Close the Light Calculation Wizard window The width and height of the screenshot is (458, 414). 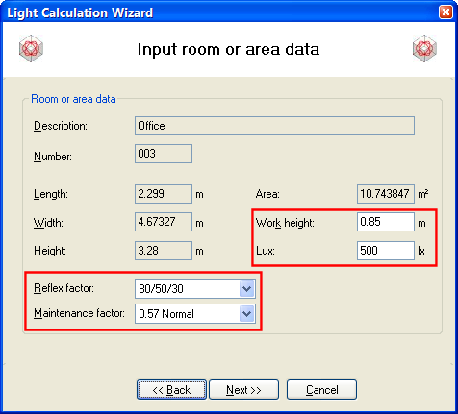[x=445, y=12]
